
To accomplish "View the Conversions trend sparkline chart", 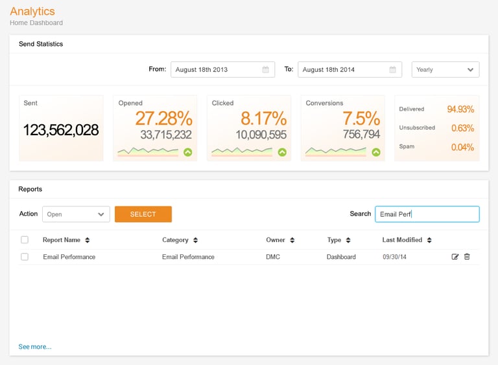I will tap(336, 152).
